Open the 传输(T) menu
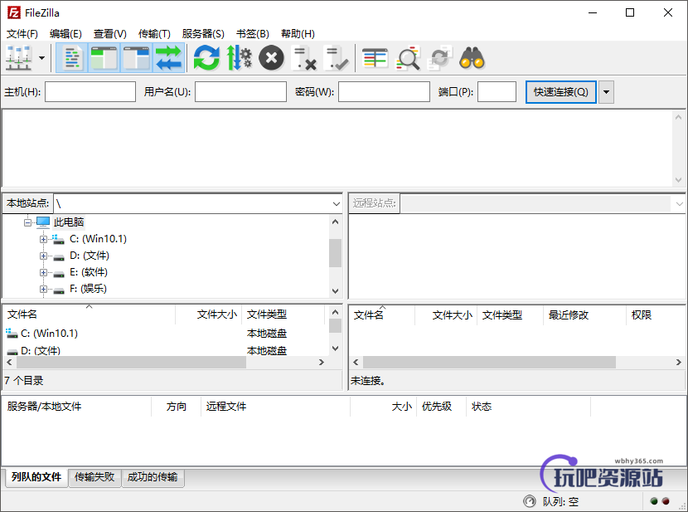 (154, 34)
